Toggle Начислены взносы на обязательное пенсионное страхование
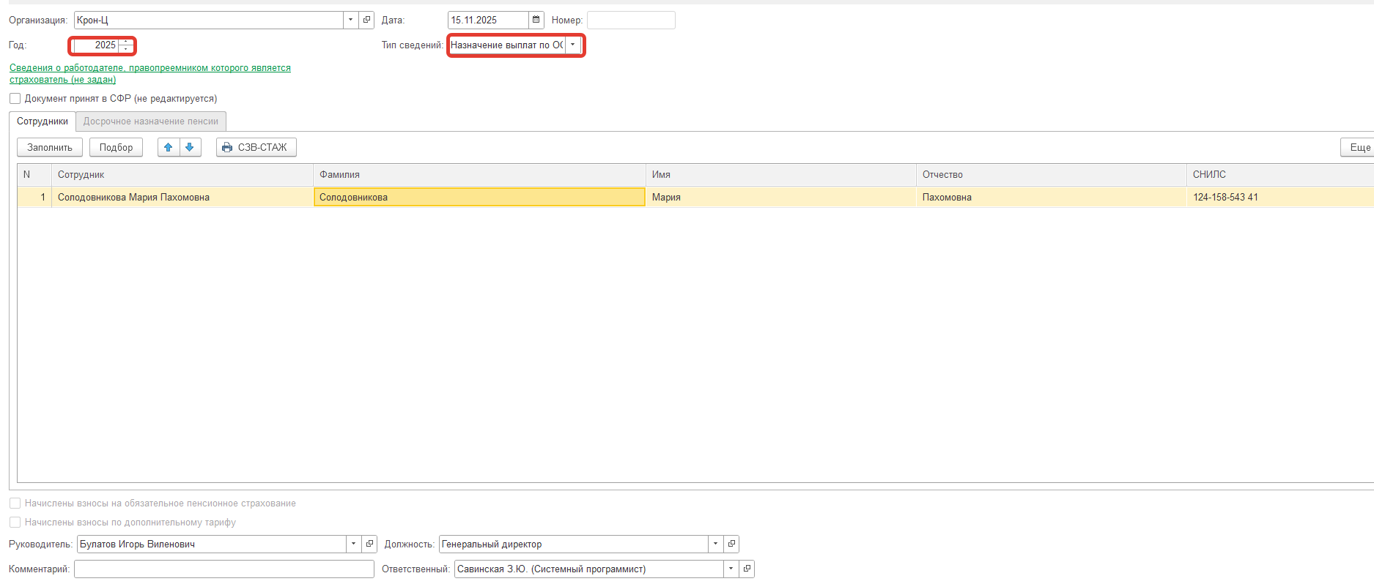The width and height of the screenshot is (1374, 584). (15, 503)
